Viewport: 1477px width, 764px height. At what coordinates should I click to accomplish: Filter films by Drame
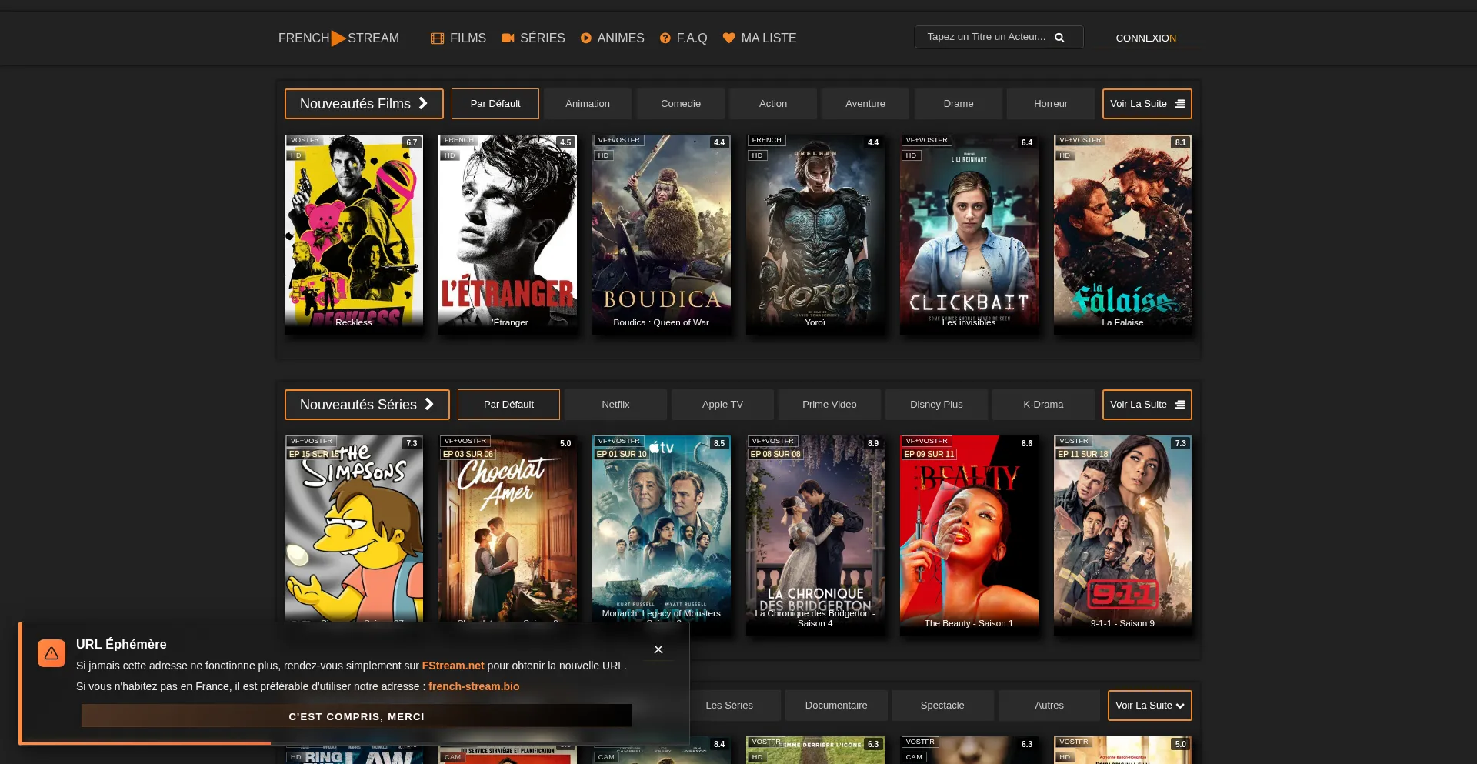pos(959,104)
